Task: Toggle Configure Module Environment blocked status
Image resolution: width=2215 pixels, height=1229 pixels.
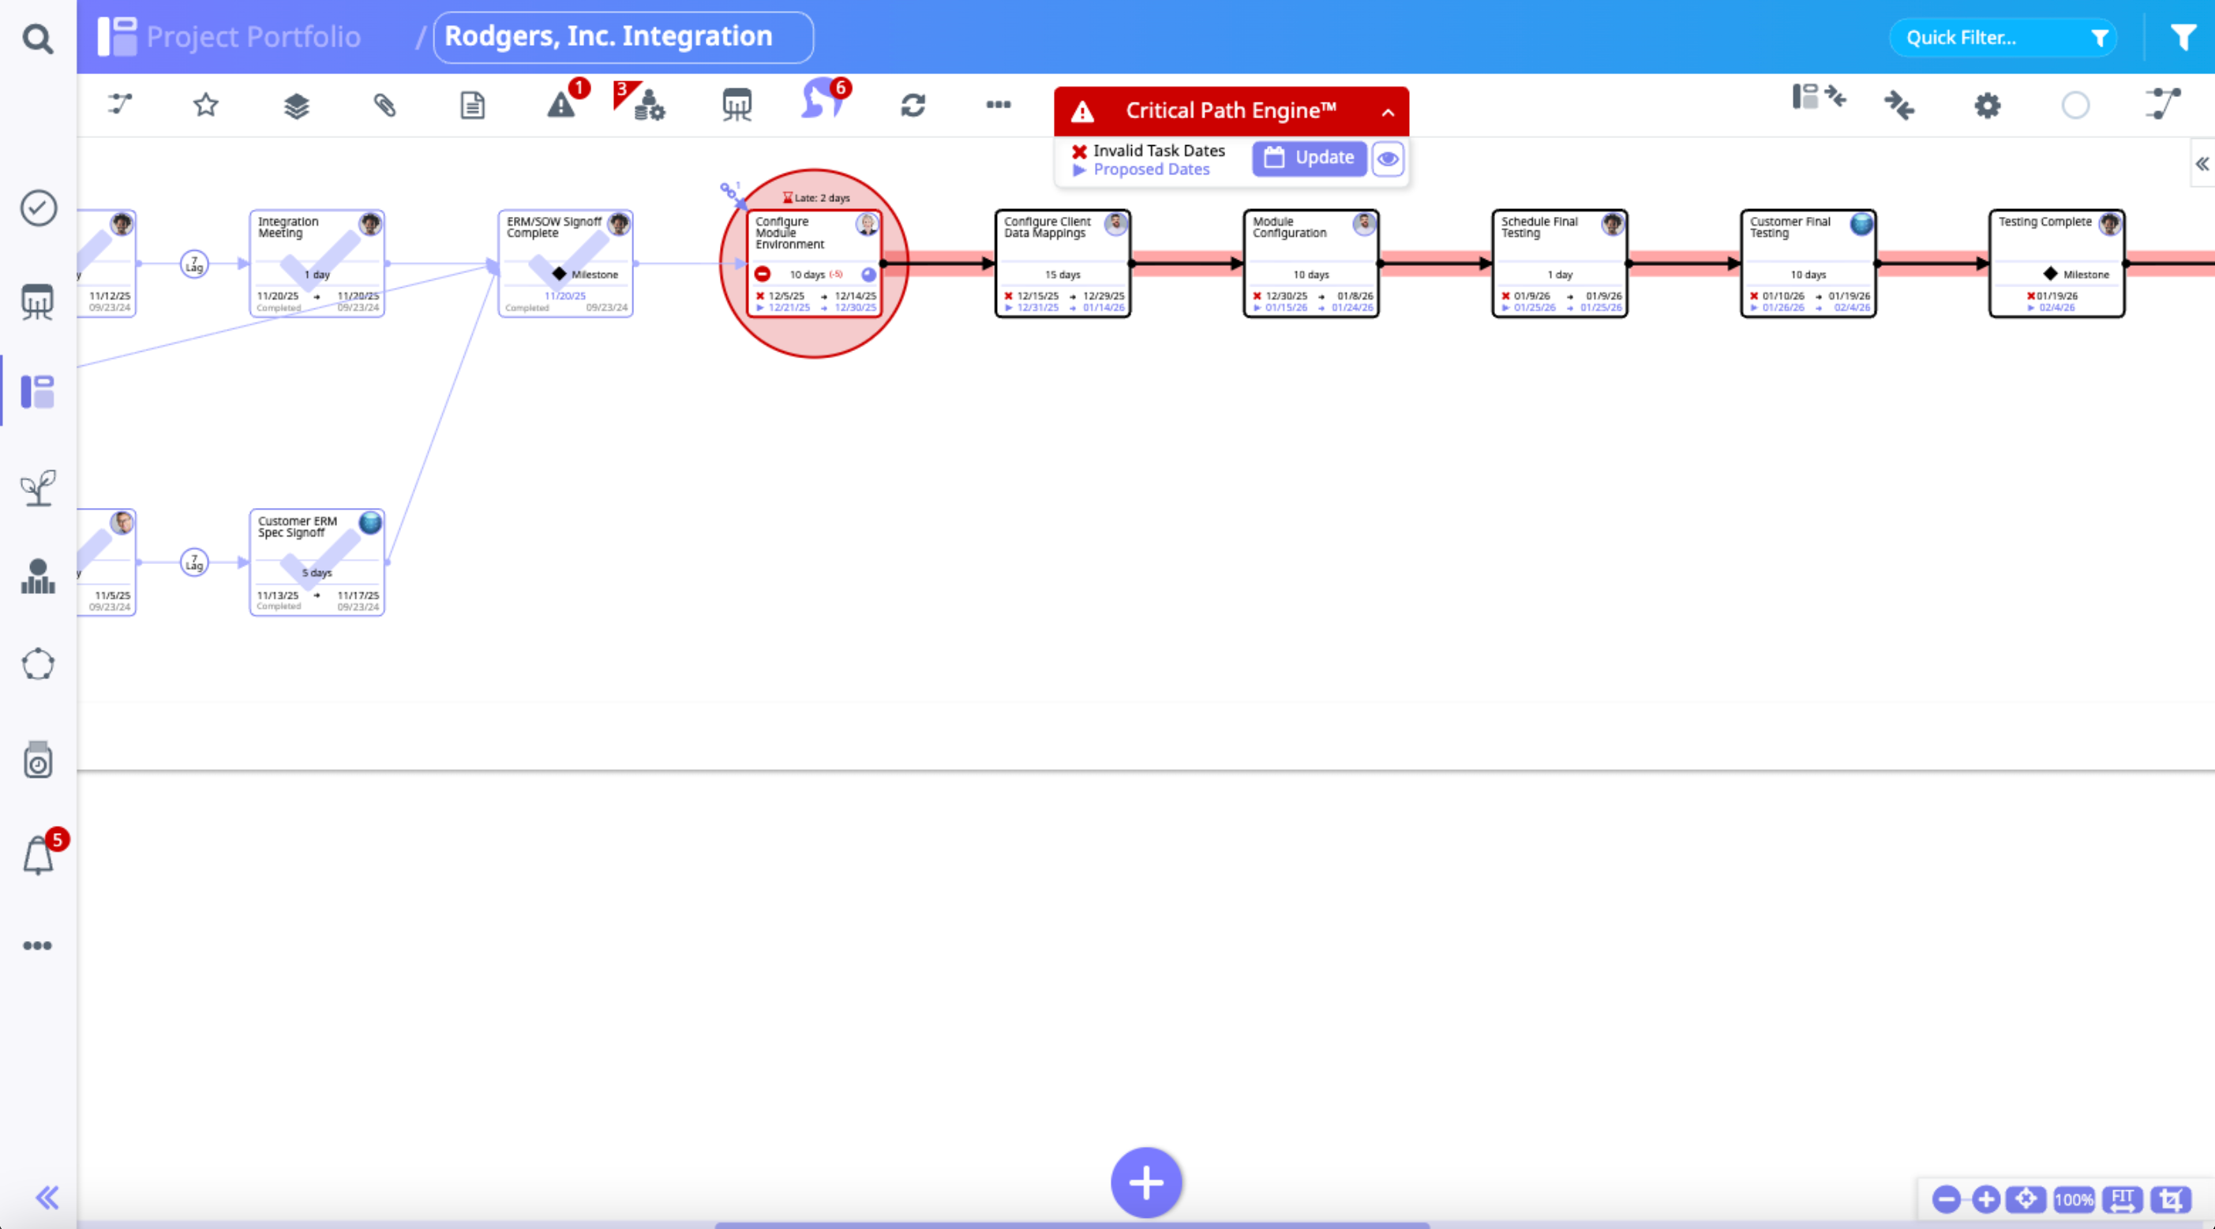Action: pyautogui.click(x=762, y=275)
